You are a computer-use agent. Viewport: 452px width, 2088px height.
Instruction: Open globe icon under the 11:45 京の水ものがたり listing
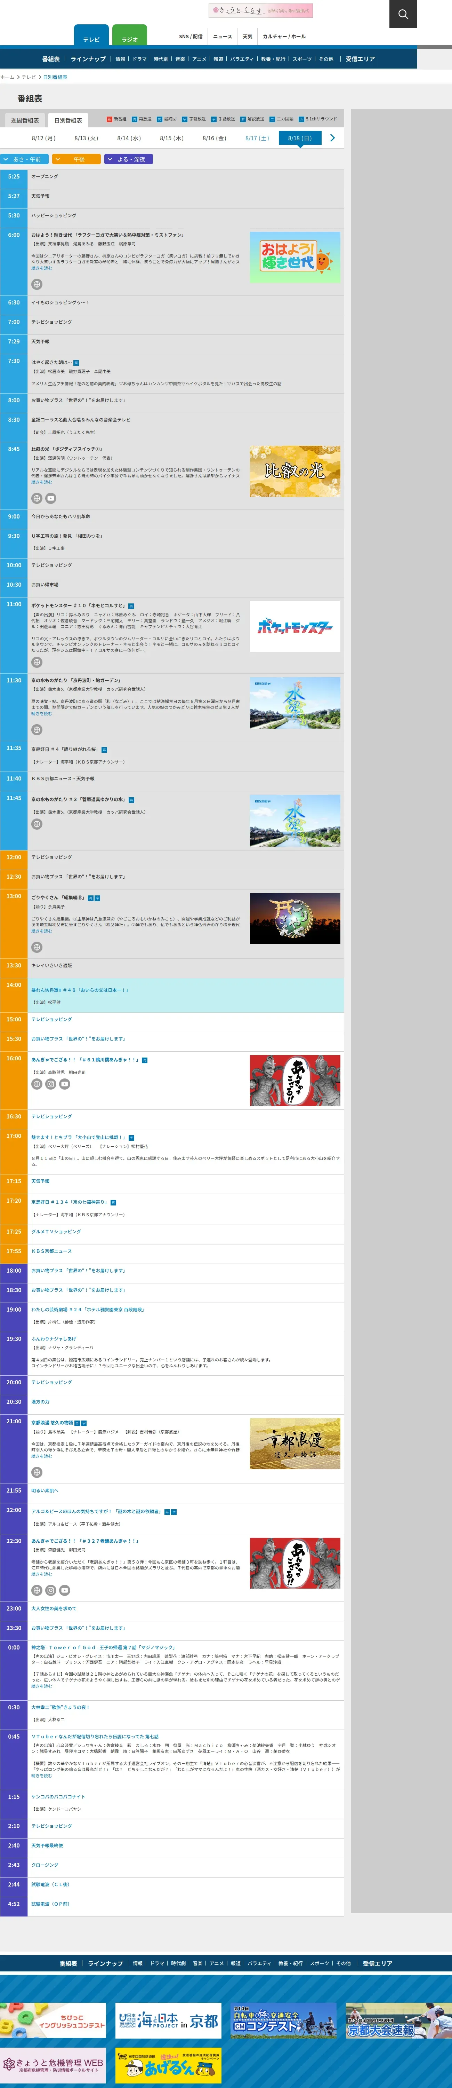(x=37, y=824)
